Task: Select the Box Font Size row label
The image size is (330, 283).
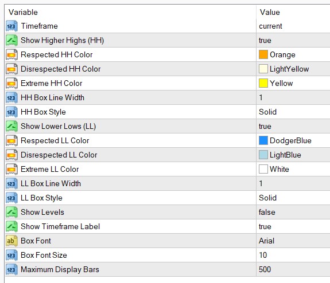Action: pos(44,255)
